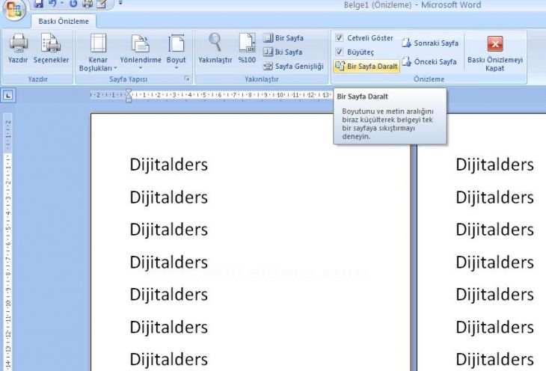
Task: Click Bir Sayfa Daralt button
Action: pos(366,66)
